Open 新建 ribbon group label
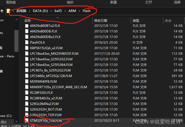 pyautogui.click(x=114, y=2)
